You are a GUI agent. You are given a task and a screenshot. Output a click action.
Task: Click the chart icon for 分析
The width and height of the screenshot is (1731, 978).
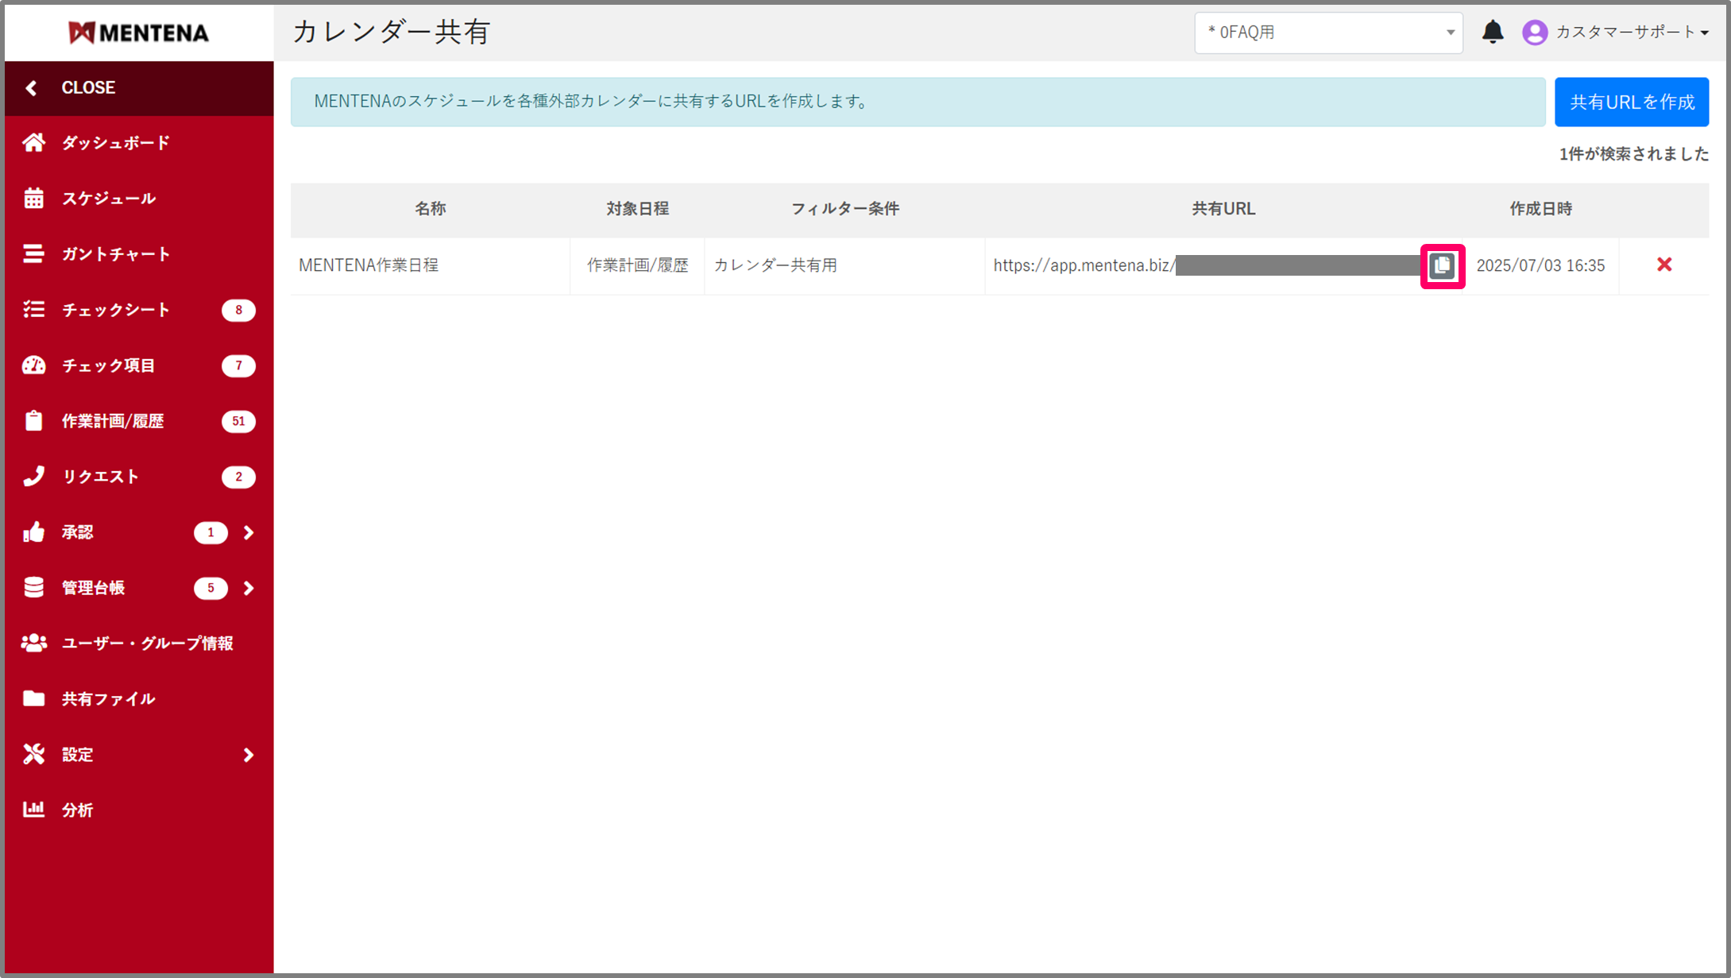coord(33,810)
